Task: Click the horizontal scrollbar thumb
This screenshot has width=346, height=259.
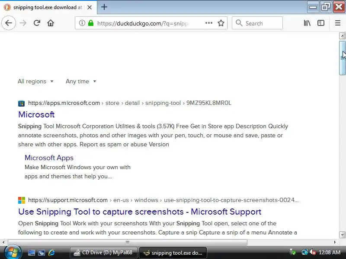Action: 128,242
